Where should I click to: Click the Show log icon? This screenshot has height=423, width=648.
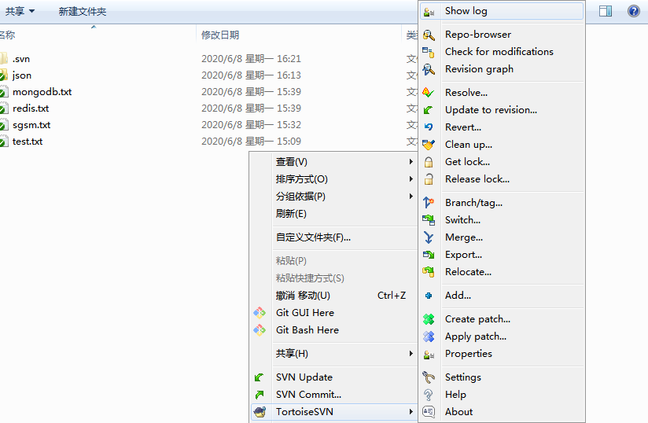tap(429, 11)
